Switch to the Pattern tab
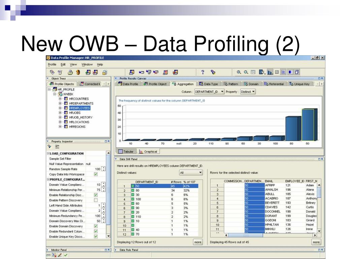 pyautogui.click(x=231, y=84)
